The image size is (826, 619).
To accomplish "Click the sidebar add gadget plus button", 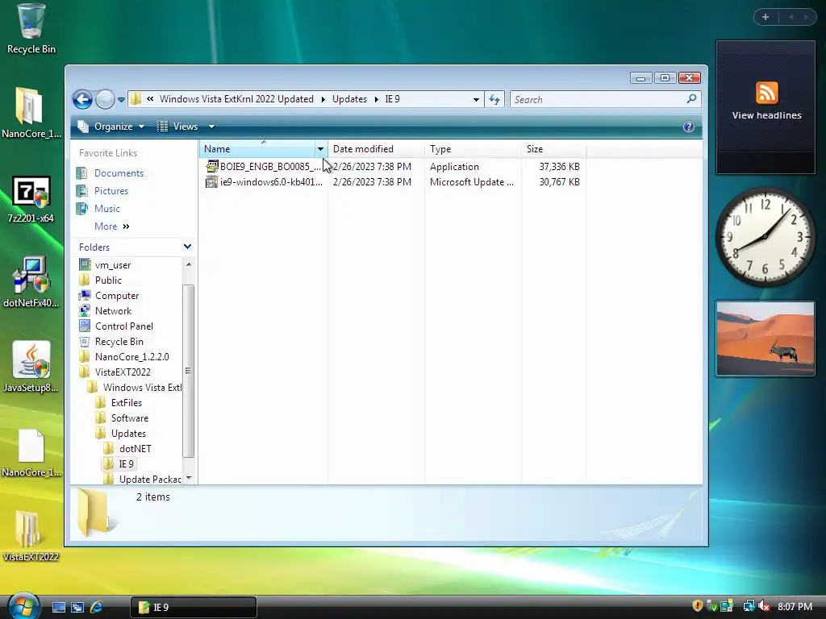I will (x=766, y=17).
